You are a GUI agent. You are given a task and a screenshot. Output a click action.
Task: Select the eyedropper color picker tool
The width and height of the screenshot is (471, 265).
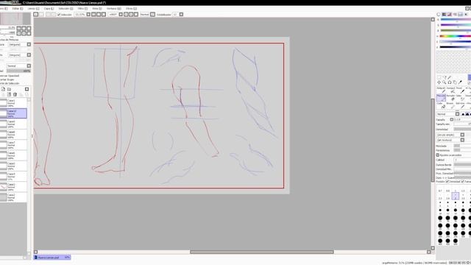click(x=460, y=82)
